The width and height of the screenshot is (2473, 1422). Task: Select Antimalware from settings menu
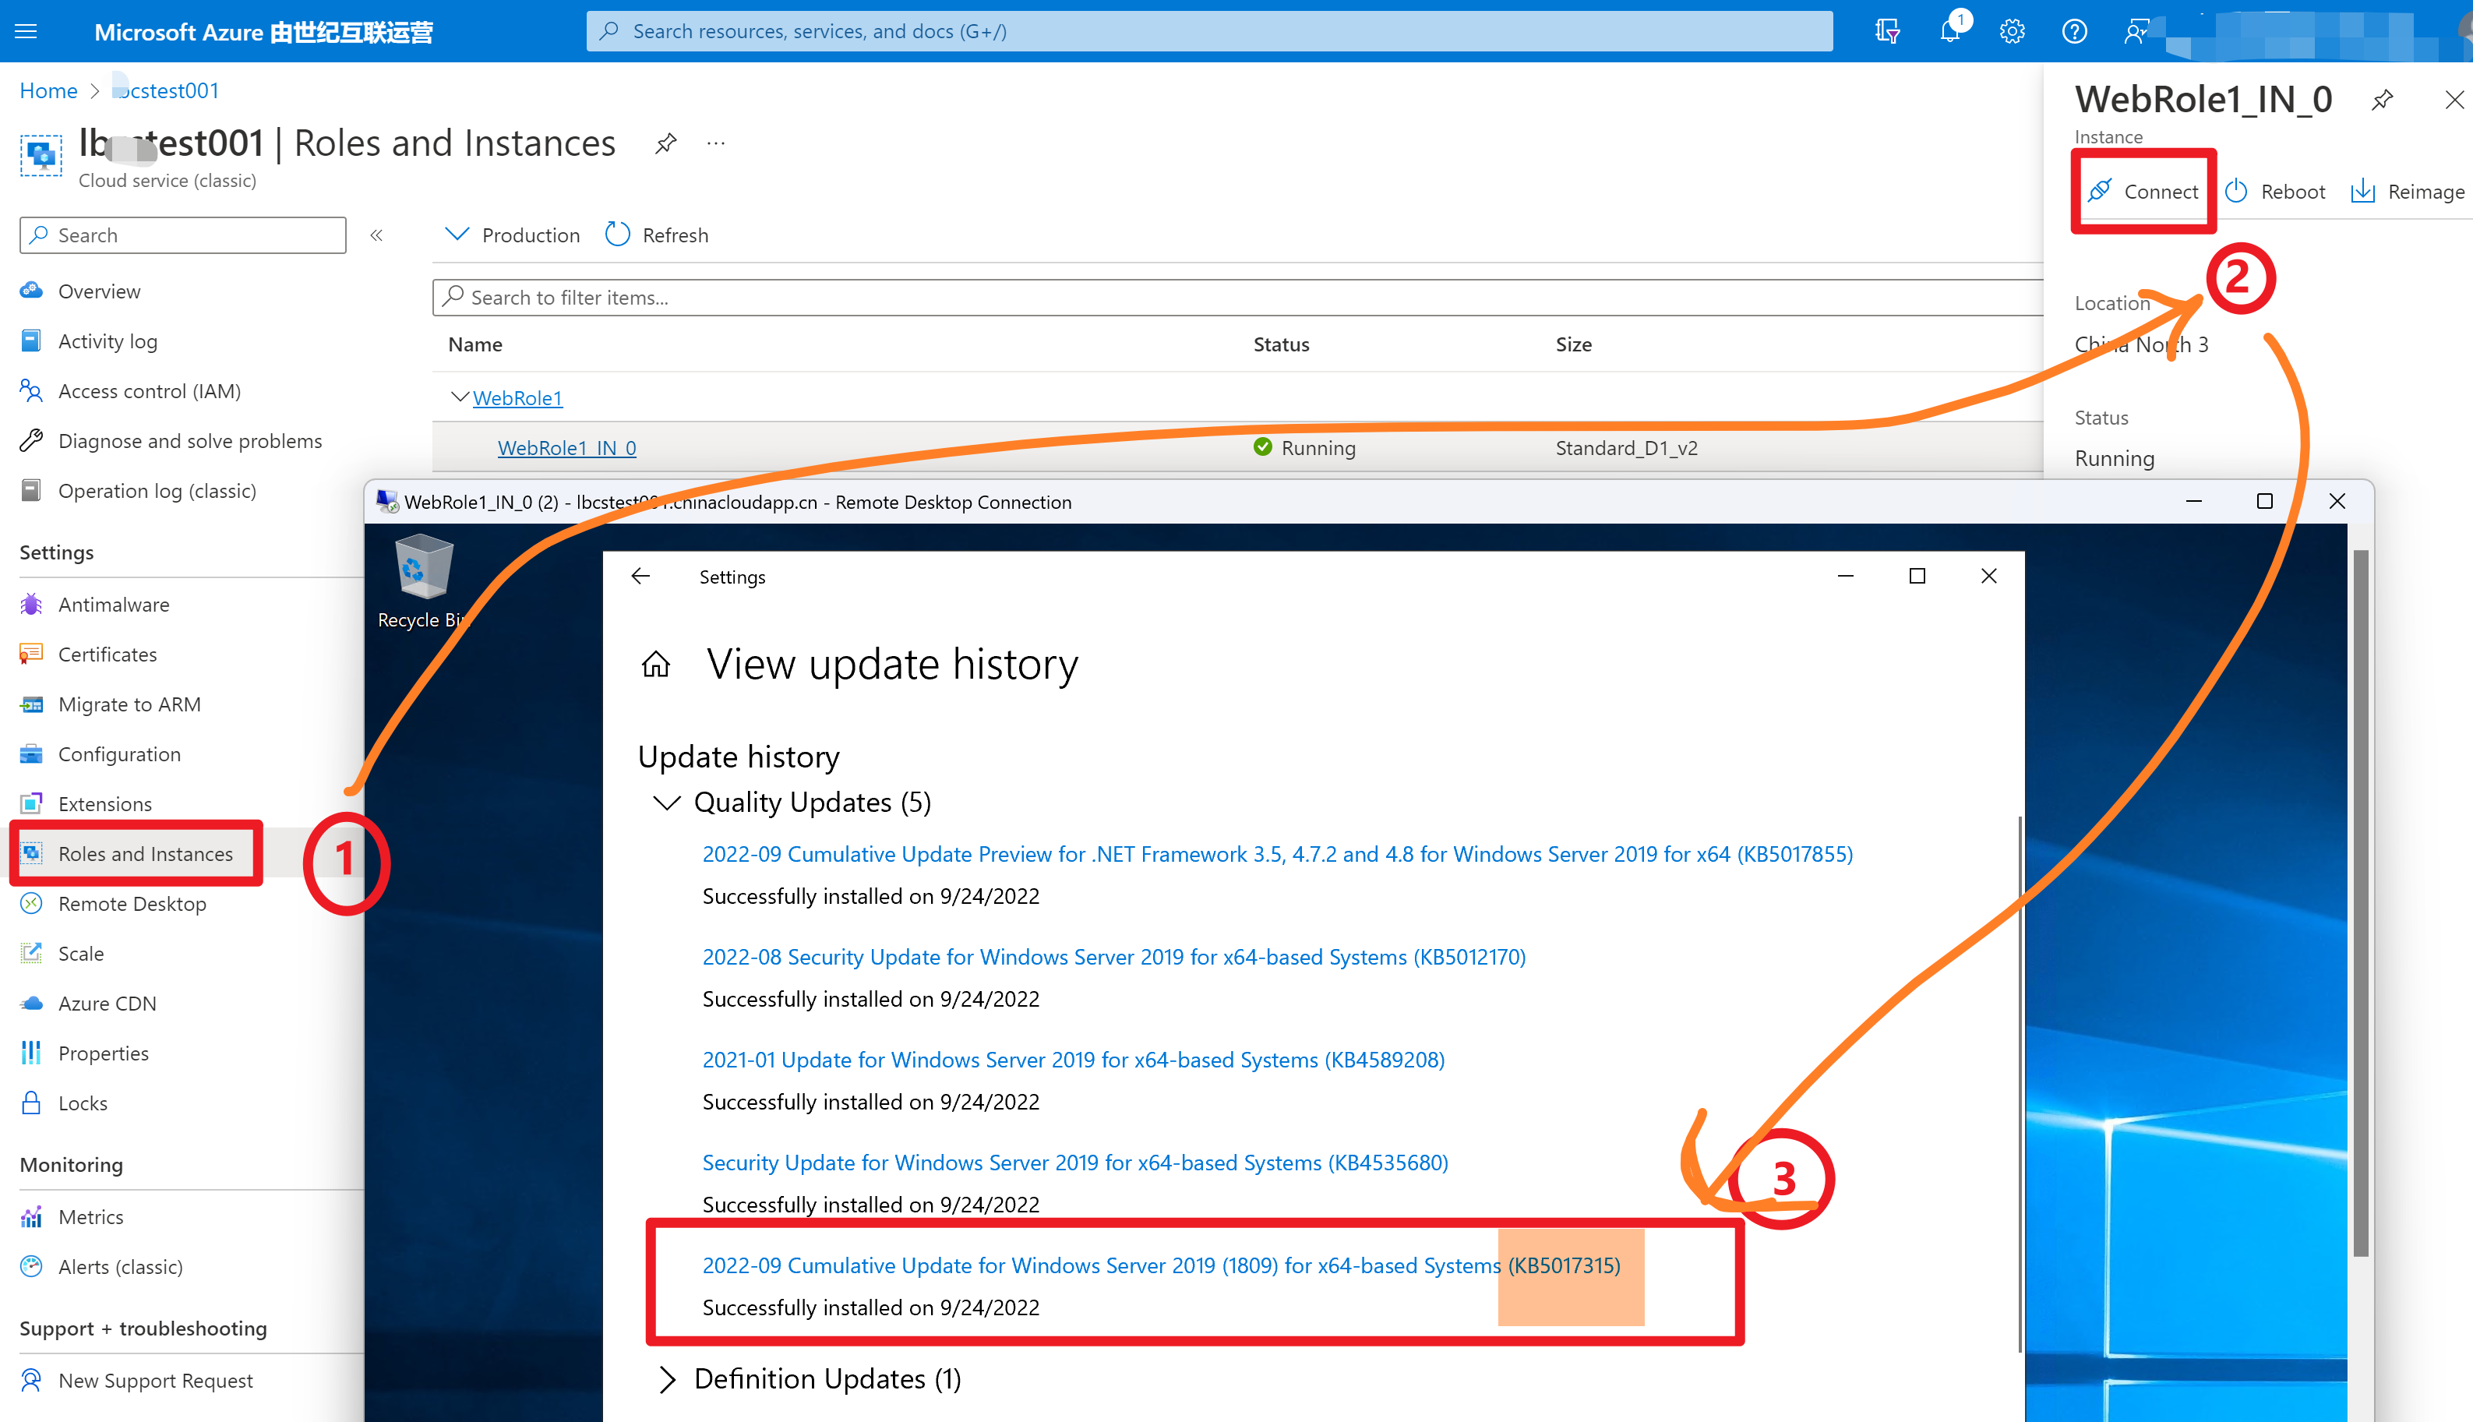(x=113, y=605)
